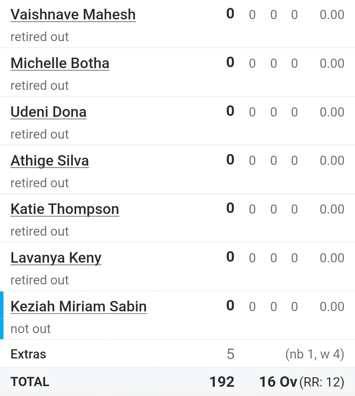
Task: Click 'not out' status under Keziah Miriam Sabin
Action: point(31,329)
